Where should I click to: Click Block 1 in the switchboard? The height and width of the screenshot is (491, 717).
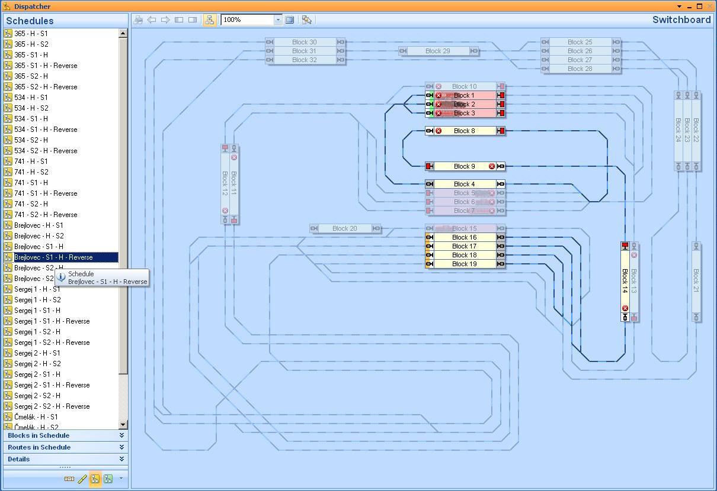pyautogui.click(x=465, y=95)
